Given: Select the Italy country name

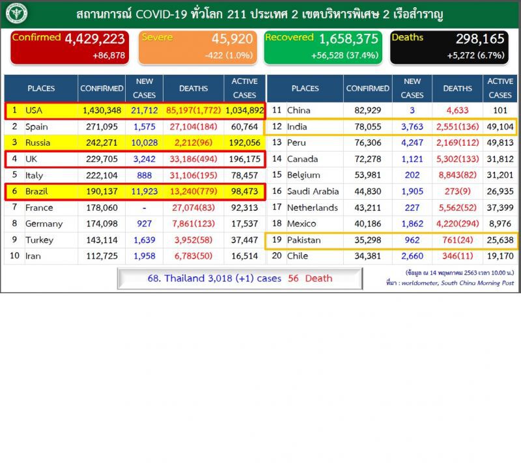Looking at the screenshot, I should [x=34, y=175].
